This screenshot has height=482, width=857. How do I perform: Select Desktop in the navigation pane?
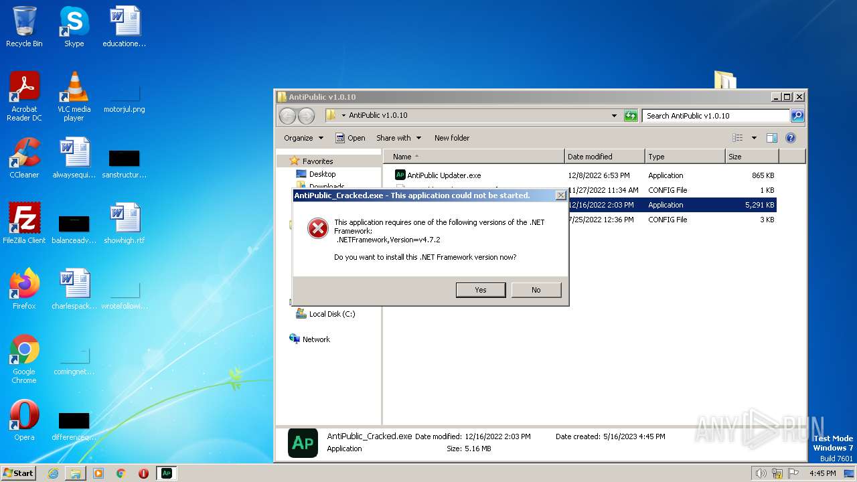pyautogui.click(x=322, y=174)
